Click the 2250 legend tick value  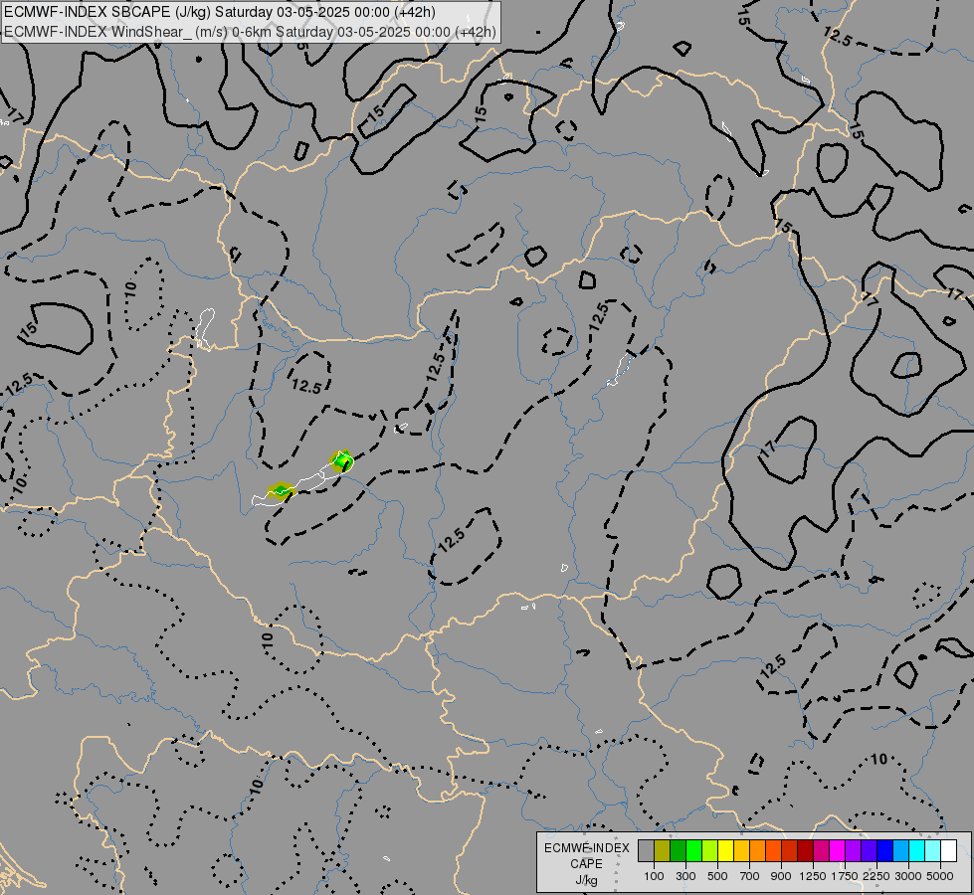pyautogui.click(x=877, y=876)
